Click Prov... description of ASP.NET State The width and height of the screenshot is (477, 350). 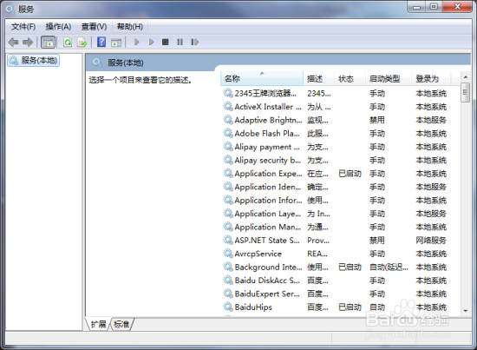click(x=318, y=241)
